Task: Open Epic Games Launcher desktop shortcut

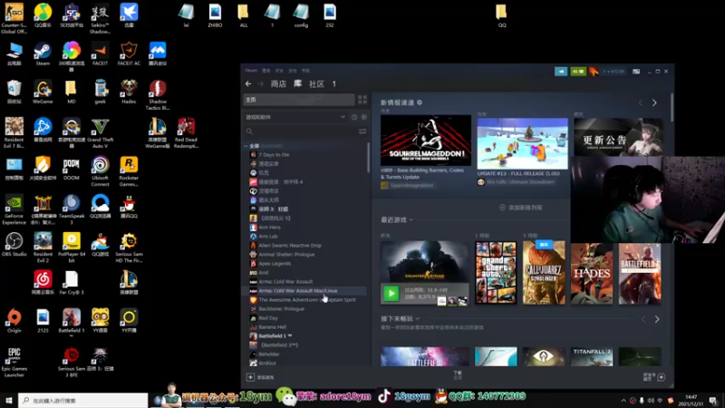Action: click(14, 362)
